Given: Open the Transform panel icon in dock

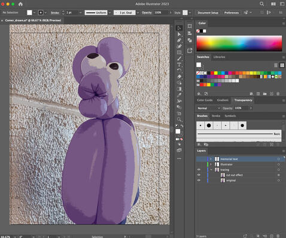Looking at the screenshot, I should 190,26.
